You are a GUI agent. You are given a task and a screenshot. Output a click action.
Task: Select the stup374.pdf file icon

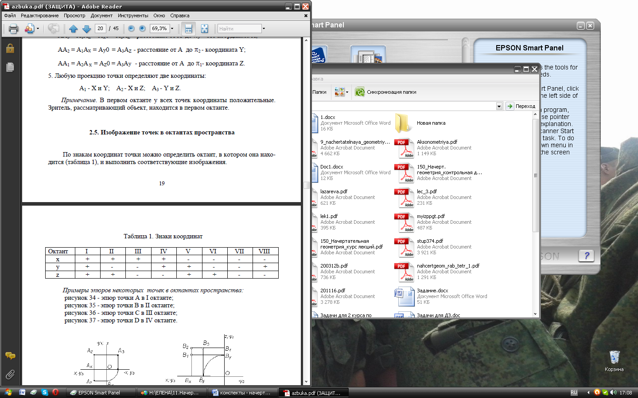404,247
